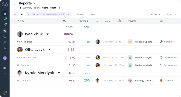Open tasks checkmark icon in sidebar

coord(5,20)
